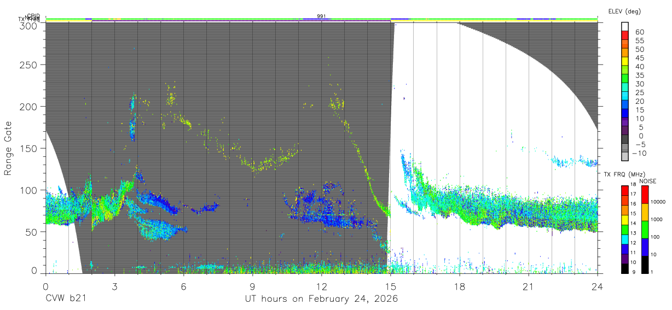Click the "100" label on the NOISE scale

click(x=655, y=237)
